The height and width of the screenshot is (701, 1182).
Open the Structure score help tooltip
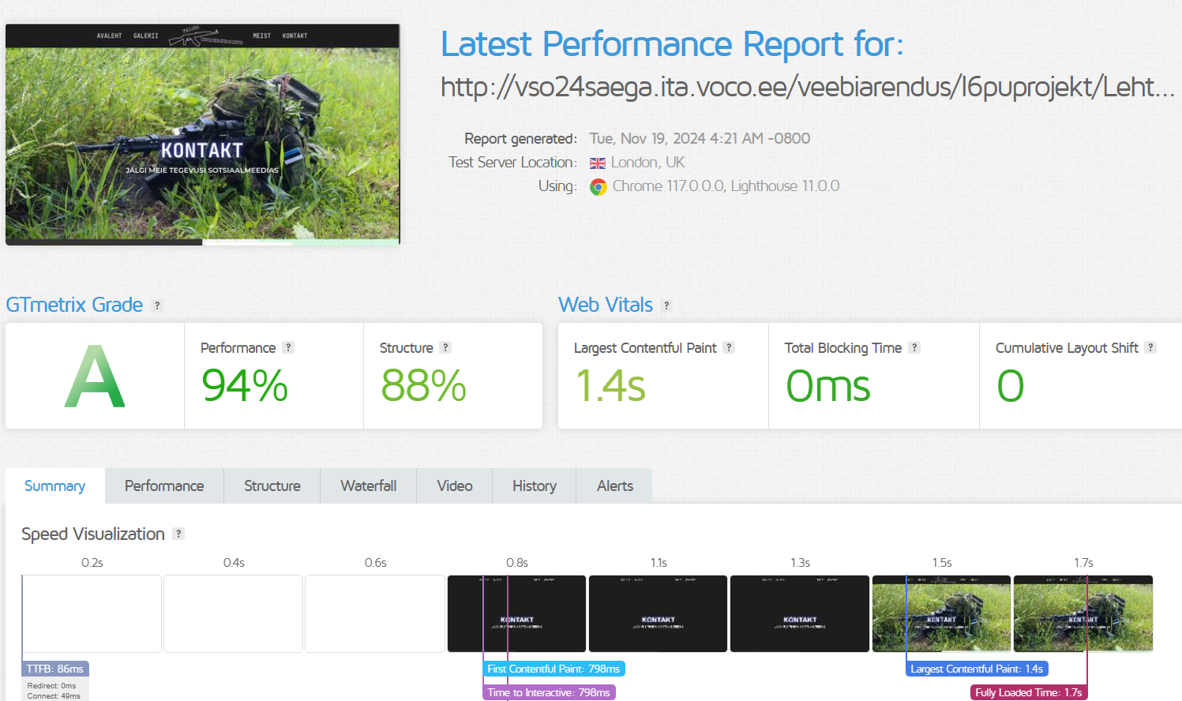pyautogui.click(x=445, y=347)
